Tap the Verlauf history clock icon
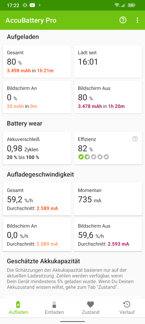The width and height of the screenshot is (145, 324). pos(127,304)
